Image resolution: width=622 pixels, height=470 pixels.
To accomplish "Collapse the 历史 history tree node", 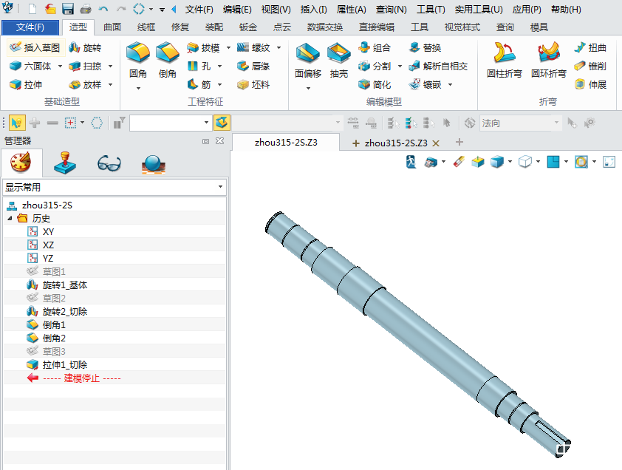I will [10, 219].
